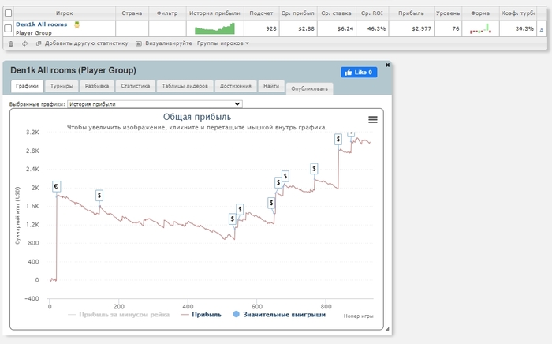Switch to the Графики tab

coord(27,86)
